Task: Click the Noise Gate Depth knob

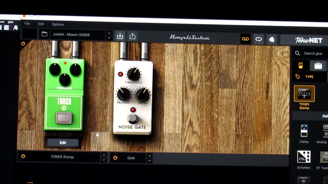Action: pyautogui.click(x=142, y=95)
